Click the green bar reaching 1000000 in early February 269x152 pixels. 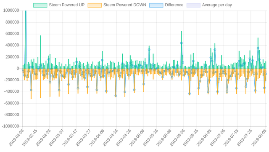tap(26, 40)
